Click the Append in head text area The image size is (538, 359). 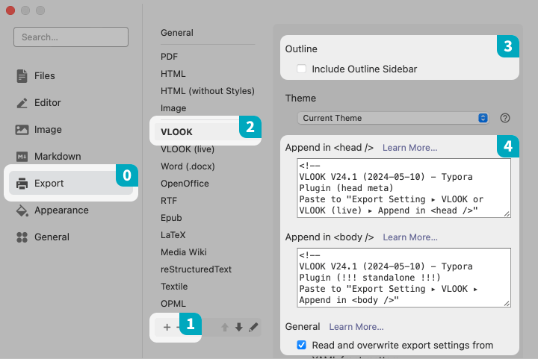(403, 188)
